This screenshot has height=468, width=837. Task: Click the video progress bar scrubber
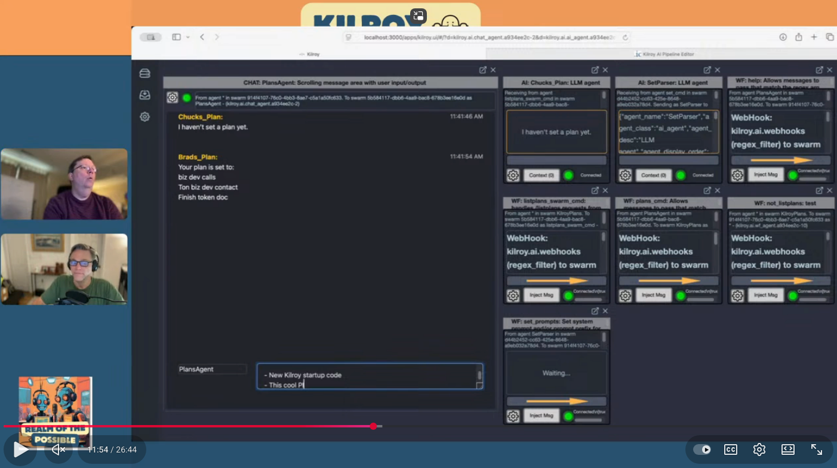[x=373, y=426]
